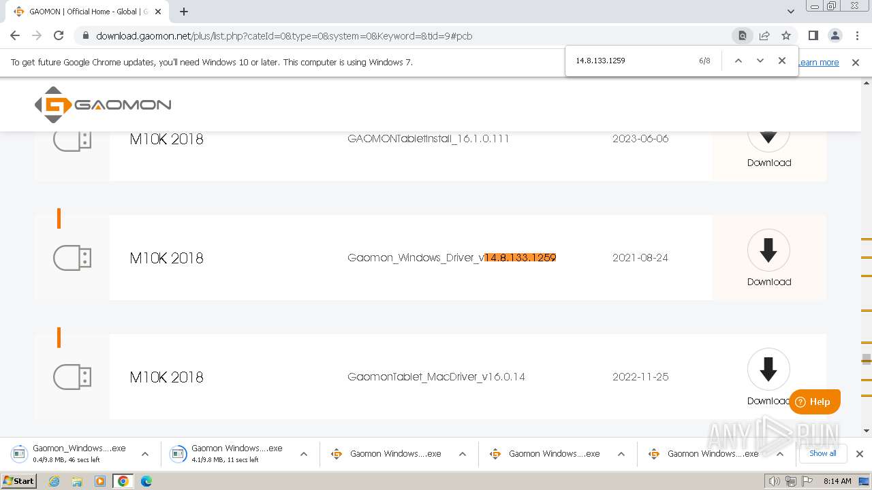Expand options for third Gaomon Windows download

coord(463,454)
